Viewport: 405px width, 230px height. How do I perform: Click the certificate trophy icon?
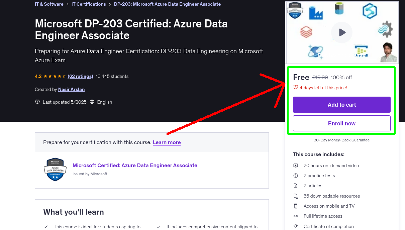coord(296,226)
